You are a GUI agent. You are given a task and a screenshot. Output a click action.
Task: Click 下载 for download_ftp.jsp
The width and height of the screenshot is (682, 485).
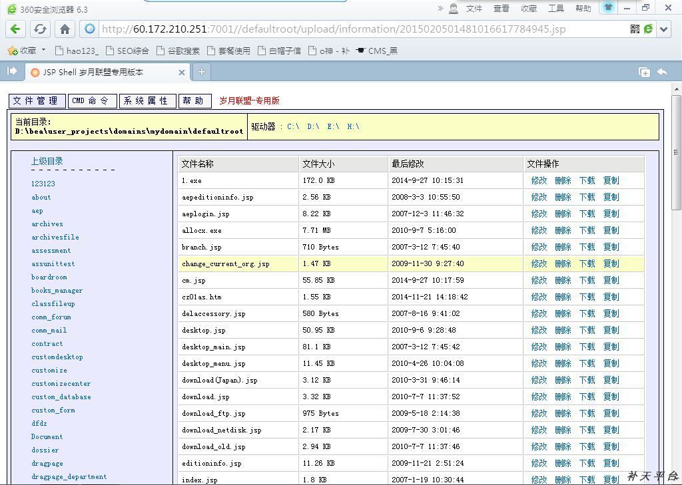coord(587,413)
